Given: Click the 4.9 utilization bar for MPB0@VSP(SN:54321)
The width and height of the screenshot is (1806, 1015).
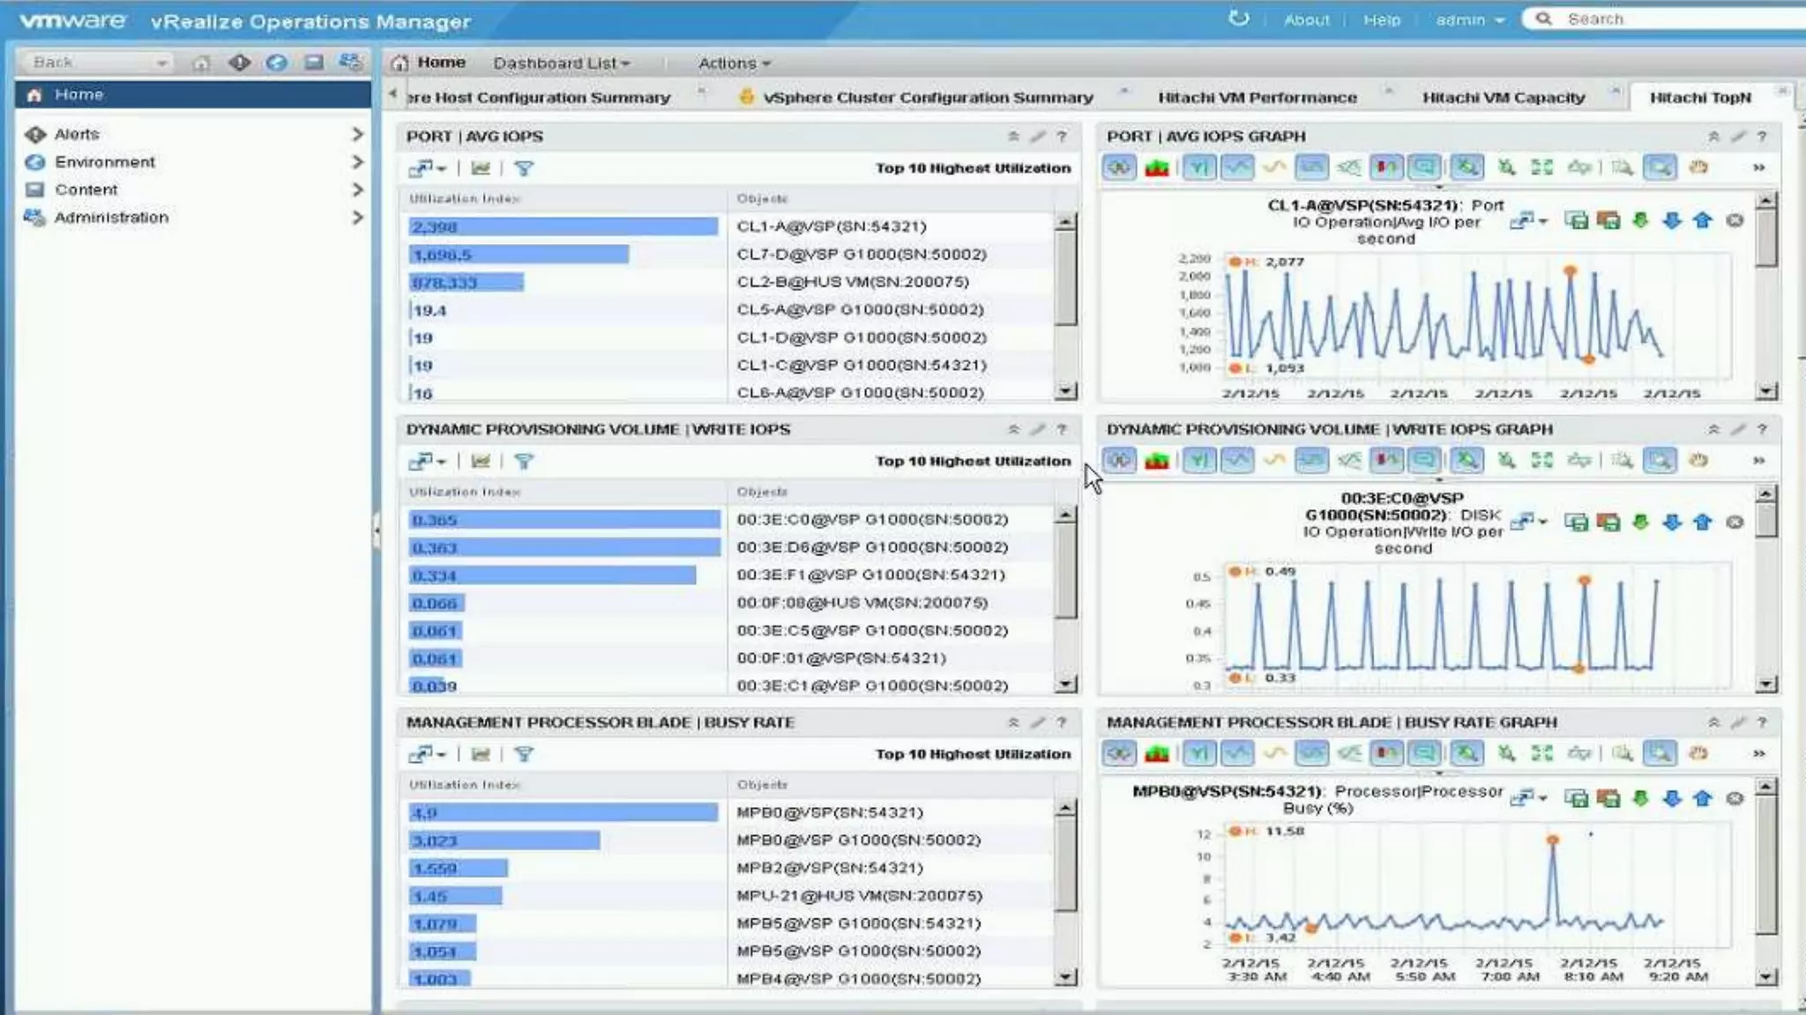Looking at the screenshot, I should pyautogui.click(x=563, y=812).
